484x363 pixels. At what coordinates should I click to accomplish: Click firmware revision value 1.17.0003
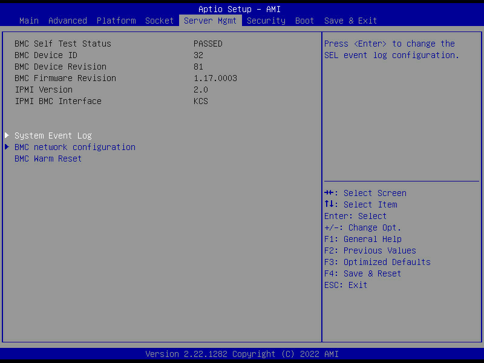(215, 78)
